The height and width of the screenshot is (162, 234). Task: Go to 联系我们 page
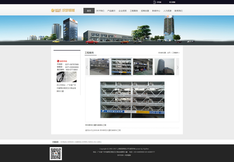(x=178, y=11)
